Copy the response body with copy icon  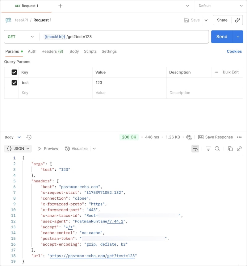[230, 149]
